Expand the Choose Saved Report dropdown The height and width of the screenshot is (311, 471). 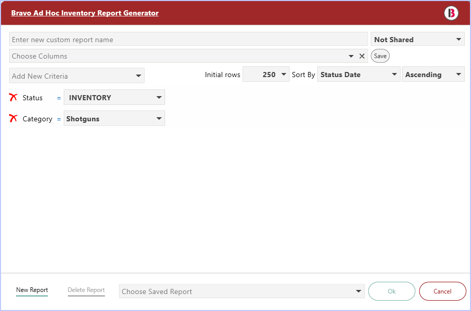[242, 291]
